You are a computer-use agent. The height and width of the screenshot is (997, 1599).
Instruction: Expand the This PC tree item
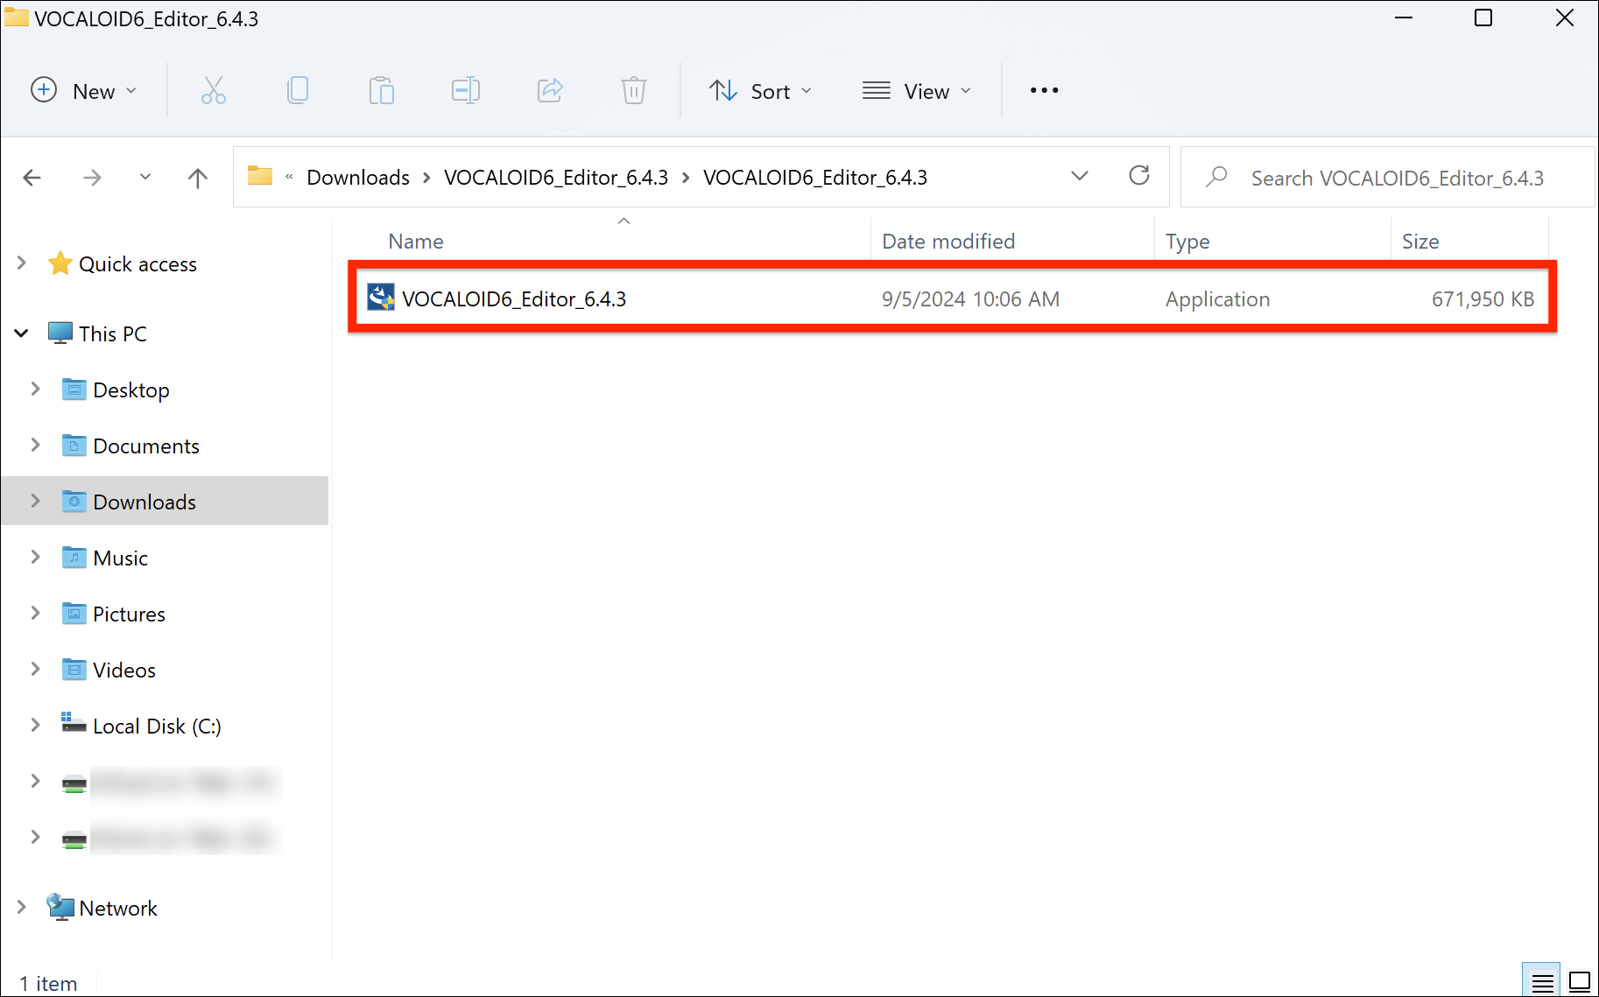tap(21, 333)
